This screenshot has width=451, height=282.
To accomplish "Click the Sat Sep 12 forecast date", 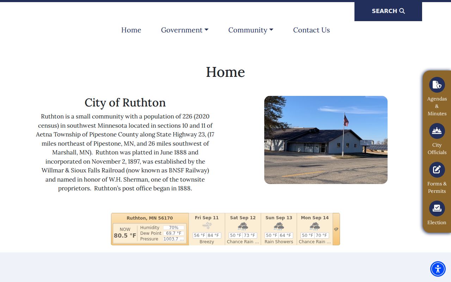I will pos(243,218).
